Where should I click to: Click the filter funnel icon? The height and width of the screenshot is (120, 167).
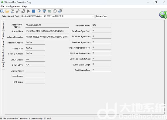point(44,11)
